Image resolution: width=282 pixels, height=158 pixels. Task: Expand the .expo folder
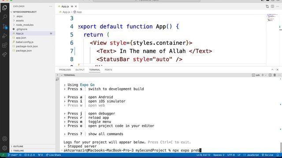[x=19, y=16]
